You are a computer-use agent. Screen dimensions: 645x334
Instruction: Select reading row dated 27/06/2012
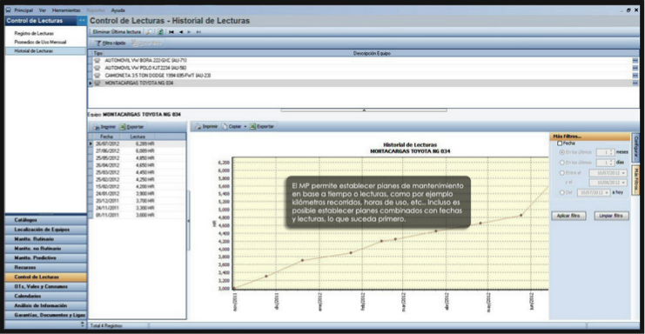(x=138, y=150)
